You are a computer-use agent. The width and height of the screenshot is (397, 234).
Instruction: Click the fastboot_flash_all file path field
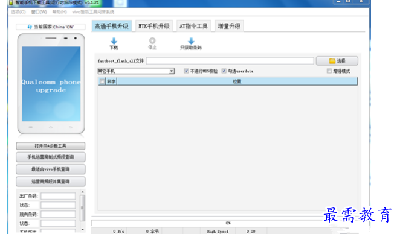click(x=230, y=61)
